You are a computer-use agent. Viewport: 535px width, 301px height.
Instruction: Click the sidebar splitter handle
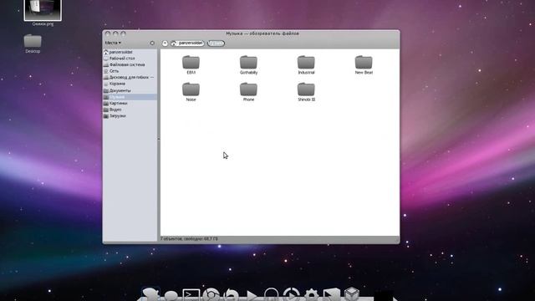point(159,139)
